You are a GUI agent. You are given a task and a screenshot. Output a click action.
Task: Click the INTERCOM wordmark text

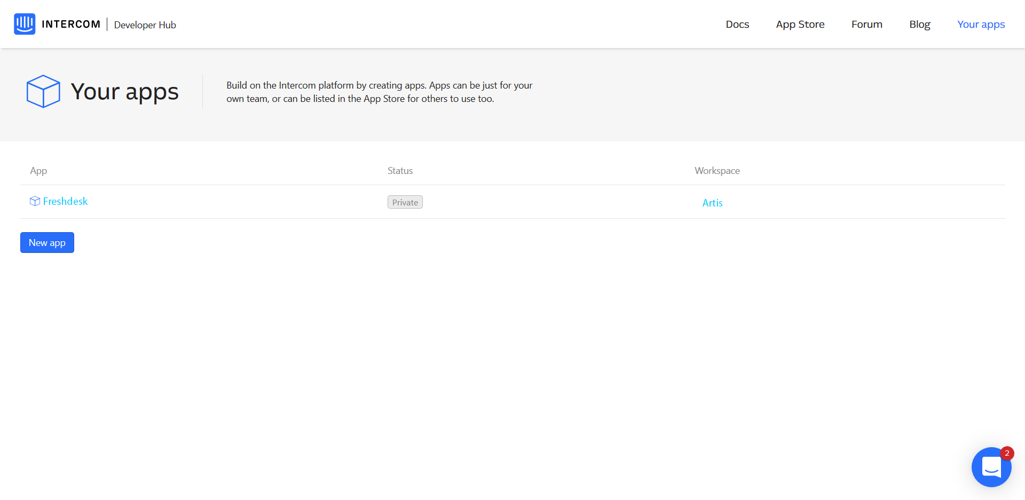71,24
